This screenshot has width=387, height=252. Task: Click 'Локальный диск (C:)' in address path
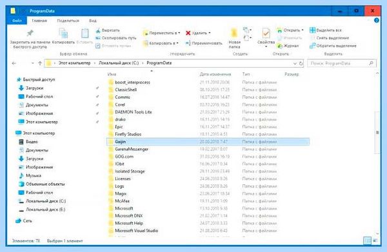[x=119, y=63]
